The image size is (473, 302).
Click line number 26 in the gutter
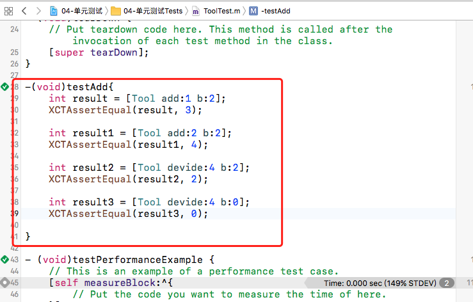[15, 63]
